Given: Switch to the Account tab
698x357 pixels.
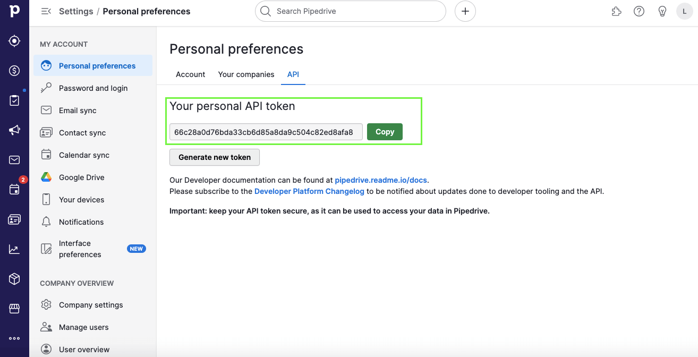Looking at the screenshot, I should 190,74.
